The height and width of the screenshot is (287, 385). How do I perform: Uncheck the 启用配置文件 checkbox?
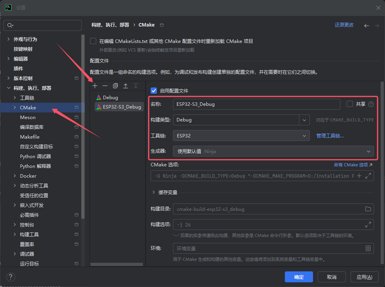(x=154, y=91)
